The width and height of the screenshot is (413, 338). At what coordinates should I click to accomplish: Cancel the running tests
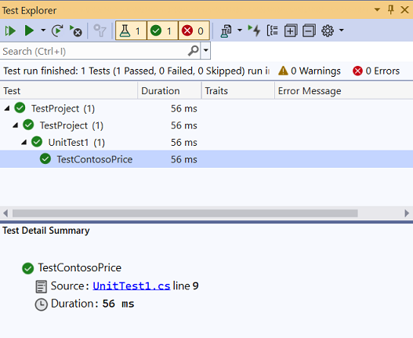(75, 31)
